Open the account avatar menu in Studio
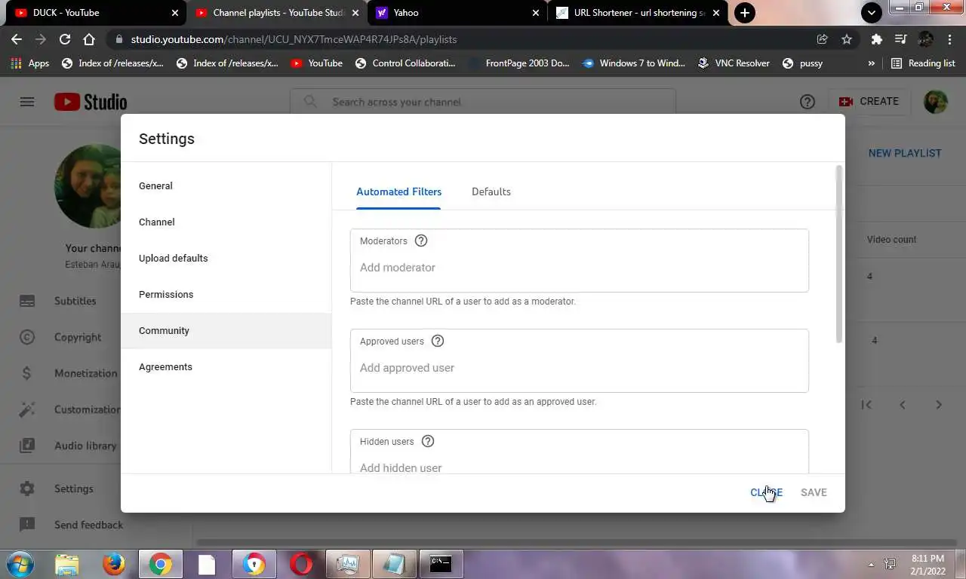Screen dimensions: 966x579 point(936,102)
